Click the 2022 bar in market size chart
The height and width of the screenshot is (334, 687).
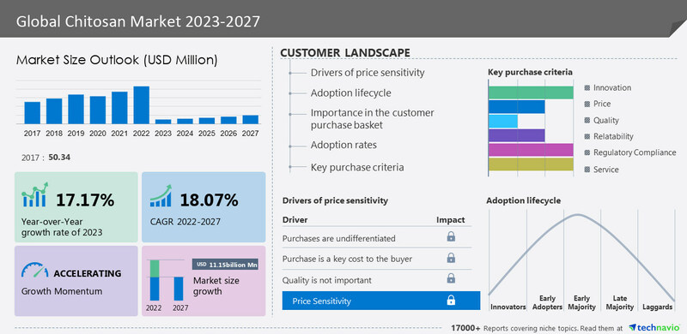(x=142, y=105)
